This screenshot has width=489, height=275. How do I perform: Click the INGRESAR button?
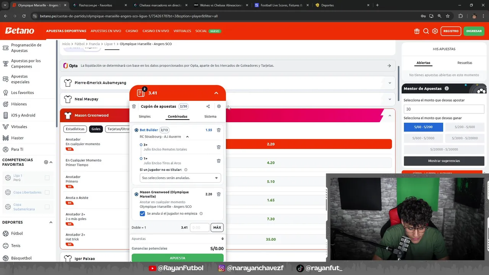pos(474,31)
